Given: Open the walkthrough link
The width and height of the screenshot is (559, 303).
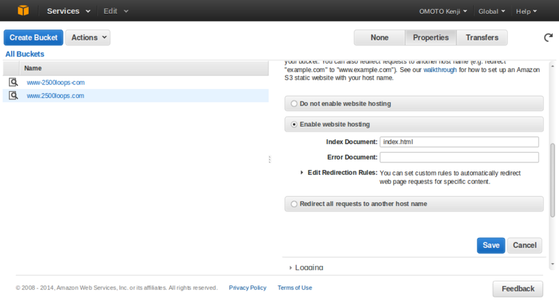Looking at the screenshot, I should click(440, 69).
